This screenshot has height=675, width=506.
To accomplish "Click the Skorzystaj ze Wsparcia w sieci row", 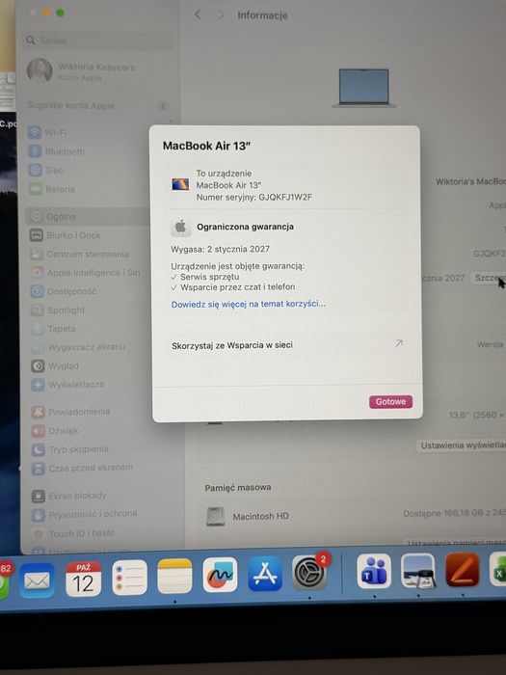I will tap(287, 345).
